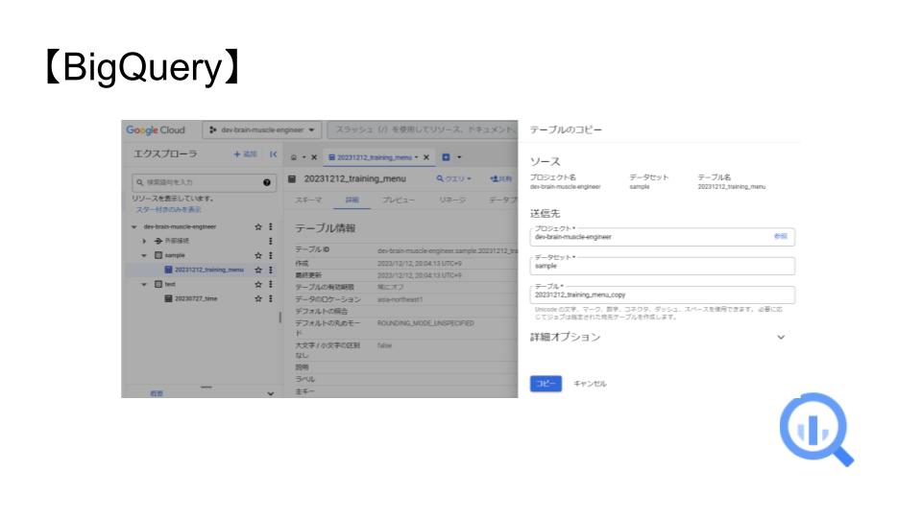Click the Explorer search field
The height and width of the screenshot is (518, 922).
(x=204, y=182)
